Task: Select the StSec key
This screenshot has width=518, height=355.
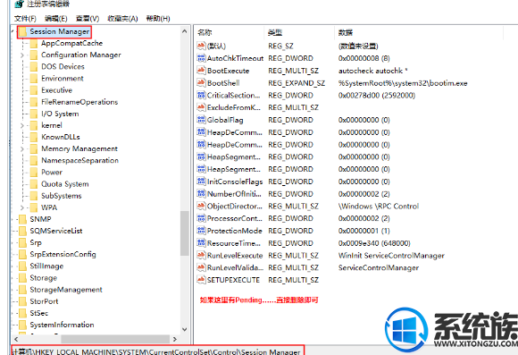Action: coord(39,313)
